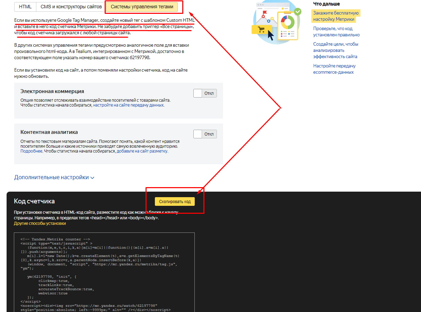Screen dimensions: 421x312
Task: Click добавьте на сайт разметку link
Action: (142, 151)
